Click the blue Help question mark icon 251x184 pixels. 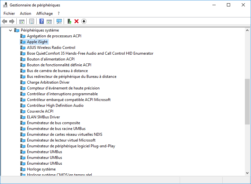click(x=41, y=21)
